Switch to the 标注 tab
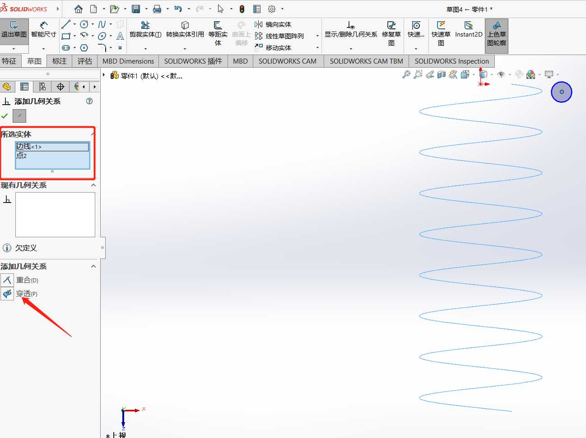The width and height of the screenshot is (586, 438). pos(59,61)
